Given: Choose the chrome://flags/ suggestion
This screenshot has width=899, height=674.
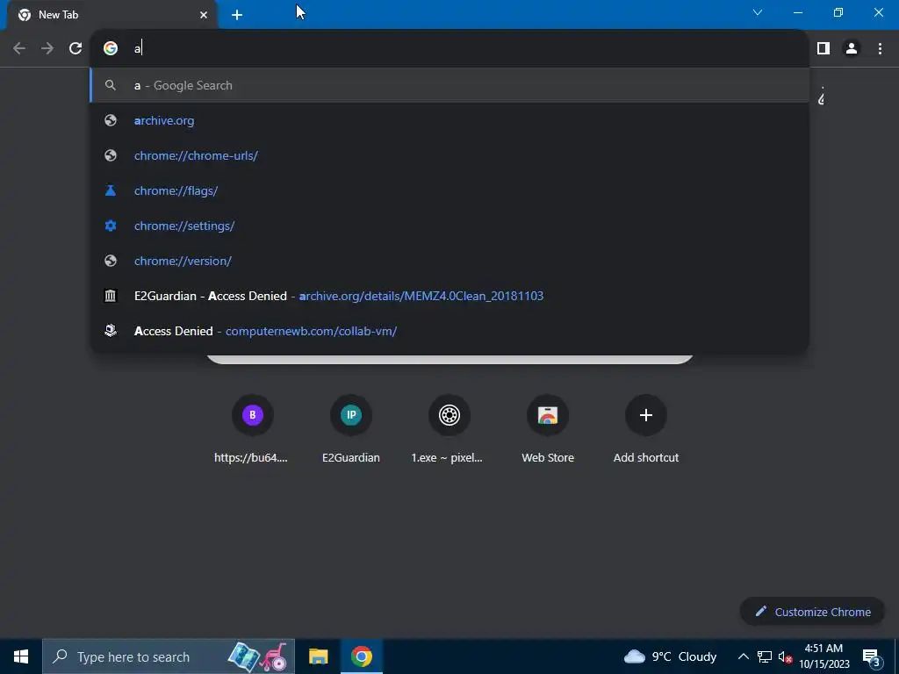Looking at the screenshot, I should [449, 190].
